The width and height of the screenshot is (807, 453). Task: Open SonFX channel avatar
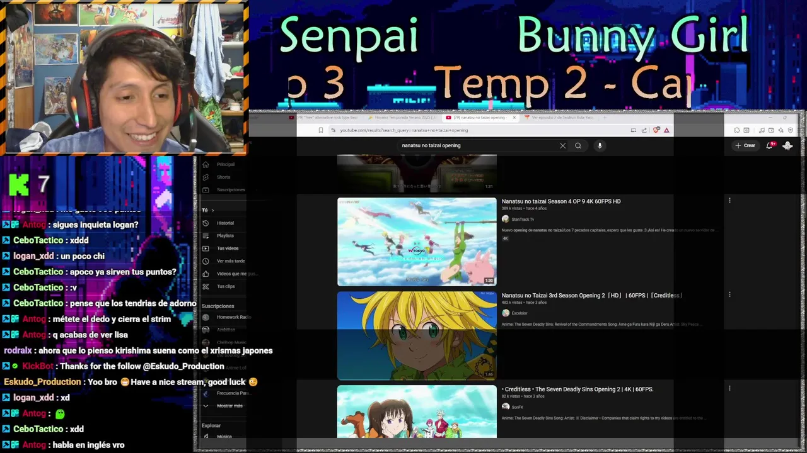pos(505,406)
